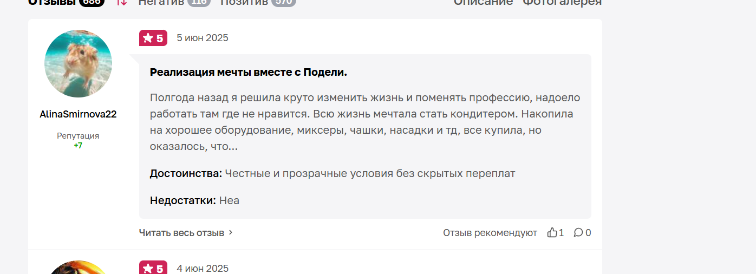Click the Отзыв рекомендуют label

[x=490, y=232]
